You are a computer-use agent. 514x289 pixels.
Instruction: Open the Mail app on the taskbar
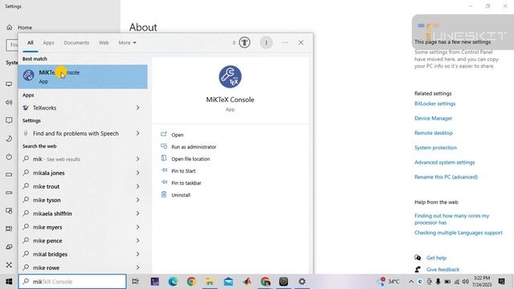click(x=228, y=282)
